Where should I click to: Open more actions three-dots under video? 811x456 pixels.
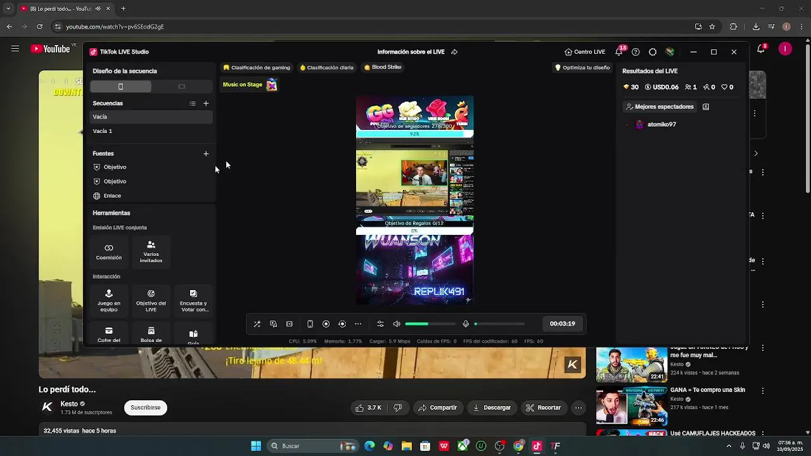point(578,408)
